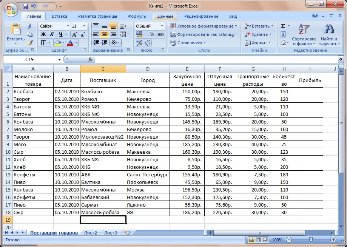
Task: Toggle right text alignment
Action: (x=113, y=34)
